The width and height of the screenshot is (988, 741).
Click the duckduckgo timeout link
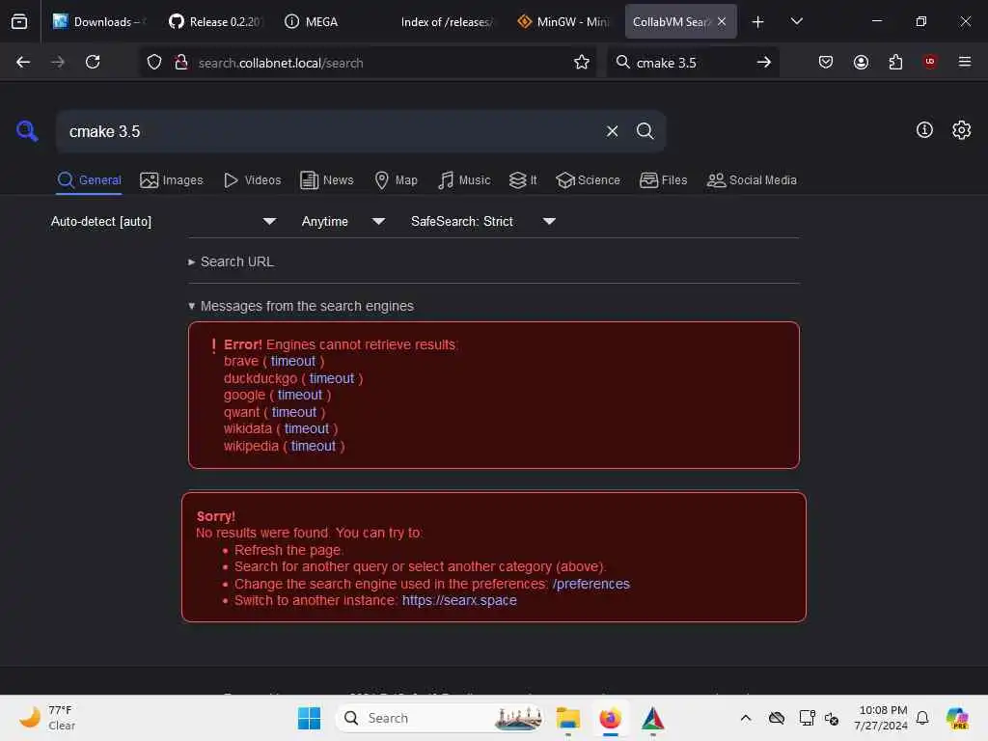click(x=332, y=378)
